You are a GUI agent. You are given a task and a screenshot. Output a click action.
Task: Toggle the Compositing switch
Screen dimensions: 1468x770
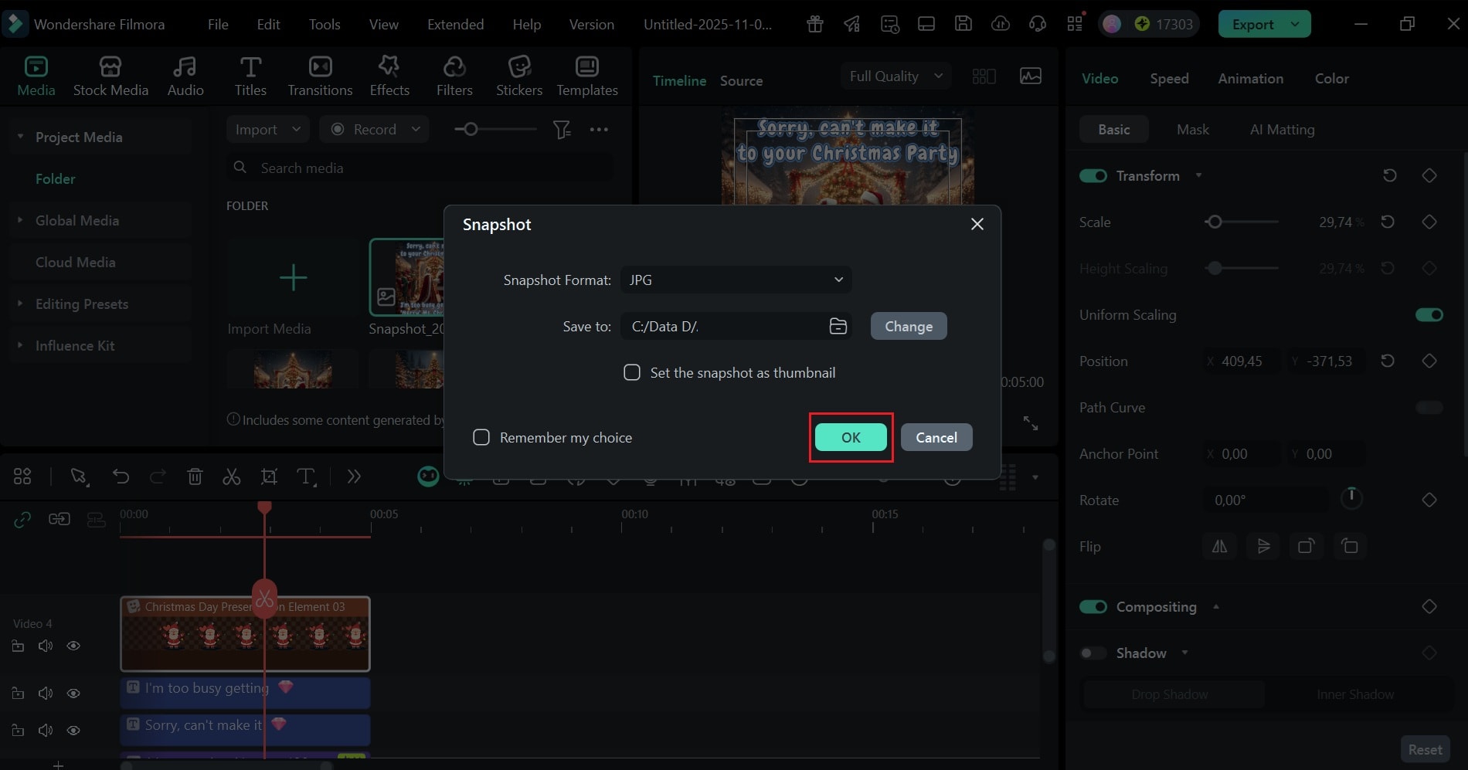coord(1093,607)
